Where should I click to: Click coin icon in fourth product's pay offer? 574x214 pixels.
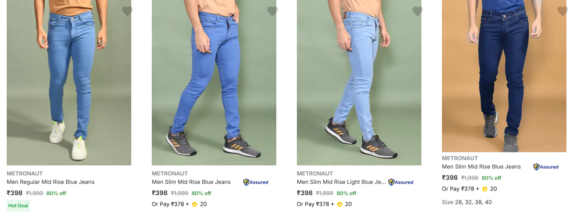485,189
